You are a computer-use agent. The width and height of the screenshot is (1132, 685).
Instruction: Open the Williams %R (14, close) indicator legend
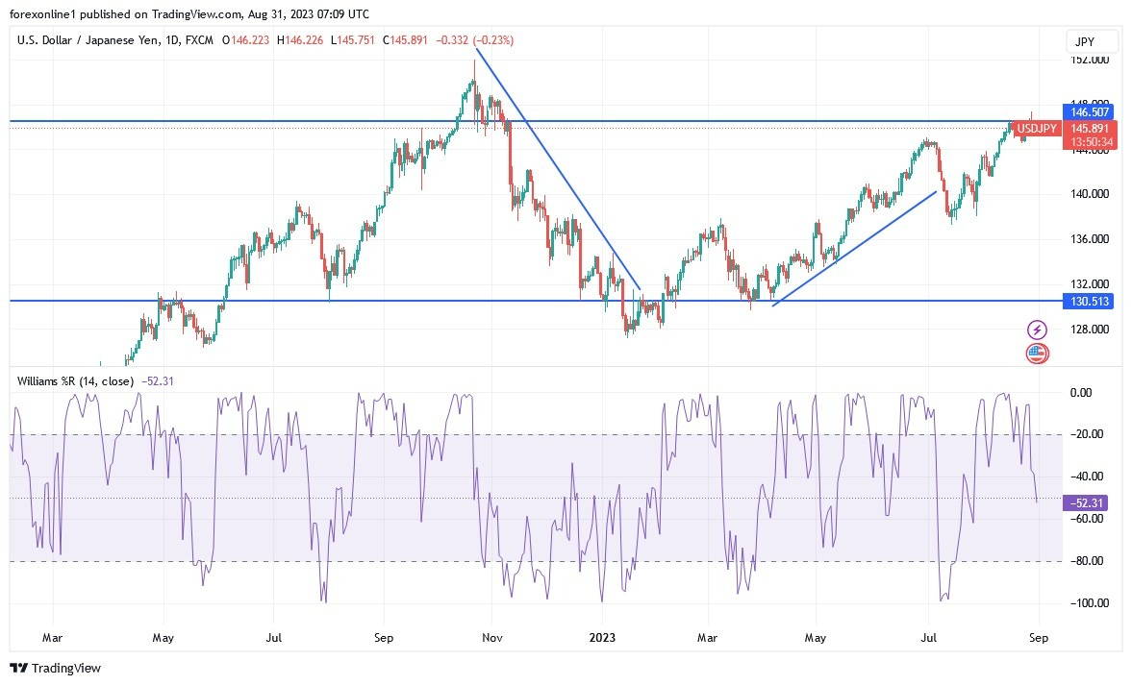[x=77, y=380]
